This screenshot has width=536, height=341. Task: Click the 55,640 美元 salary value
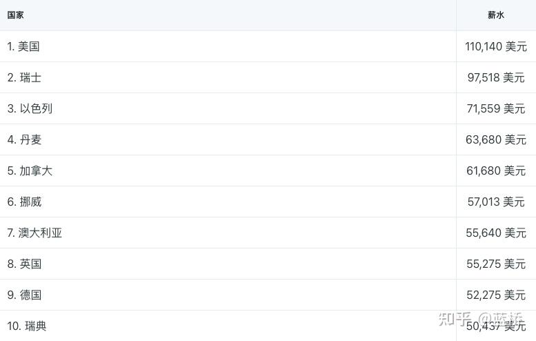point(496,233)
